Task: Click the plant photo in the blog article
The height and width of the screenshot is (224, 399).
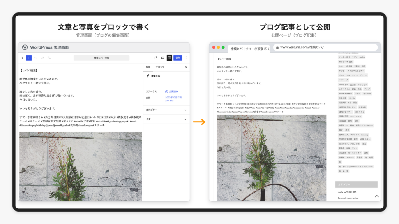Action: click(272, 158)
